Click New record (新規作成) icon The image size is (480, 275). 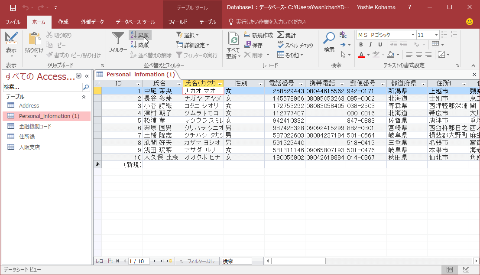pyautogui.click(x=258, y=35)
